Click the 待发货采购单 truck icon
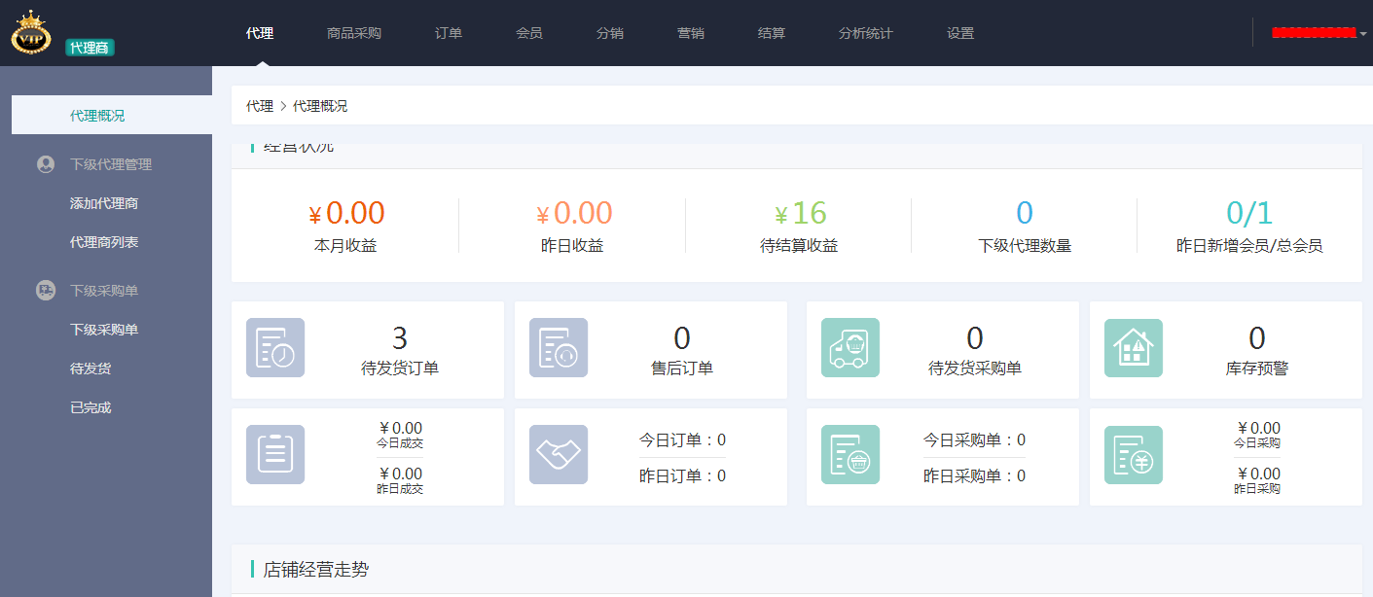The height and width of the screenshot is (597, 1373). pos(850,348)
